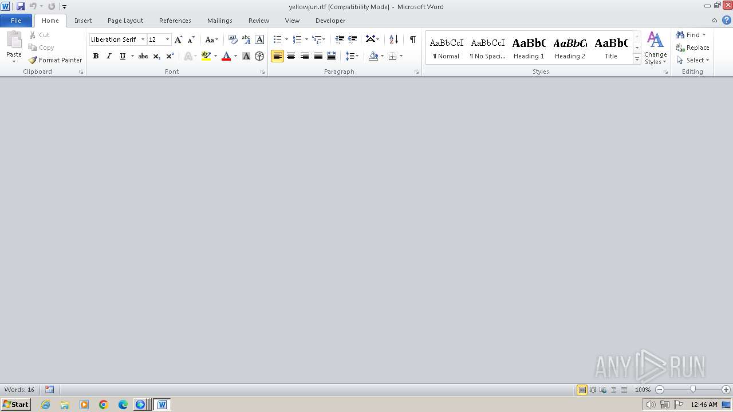Select the Format Painter brush
The height and width of the screenshot is (412, 733).
[55, 60]
